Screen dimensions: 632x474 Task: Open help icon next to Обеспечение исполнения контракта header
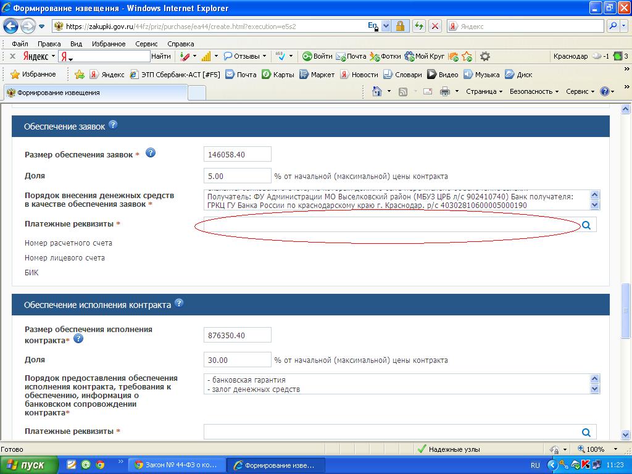tap(179, 303)
